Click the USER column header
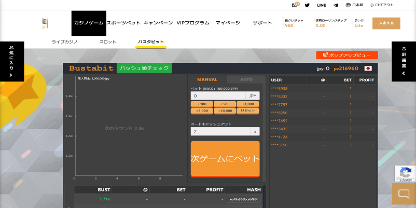The height and width of the screenshot is (208, 416). pyautogui.click(x=288, y=80)
